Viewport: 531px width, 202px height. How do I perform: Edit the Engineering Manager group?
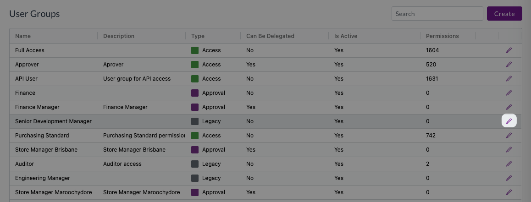tap(509, 178)
